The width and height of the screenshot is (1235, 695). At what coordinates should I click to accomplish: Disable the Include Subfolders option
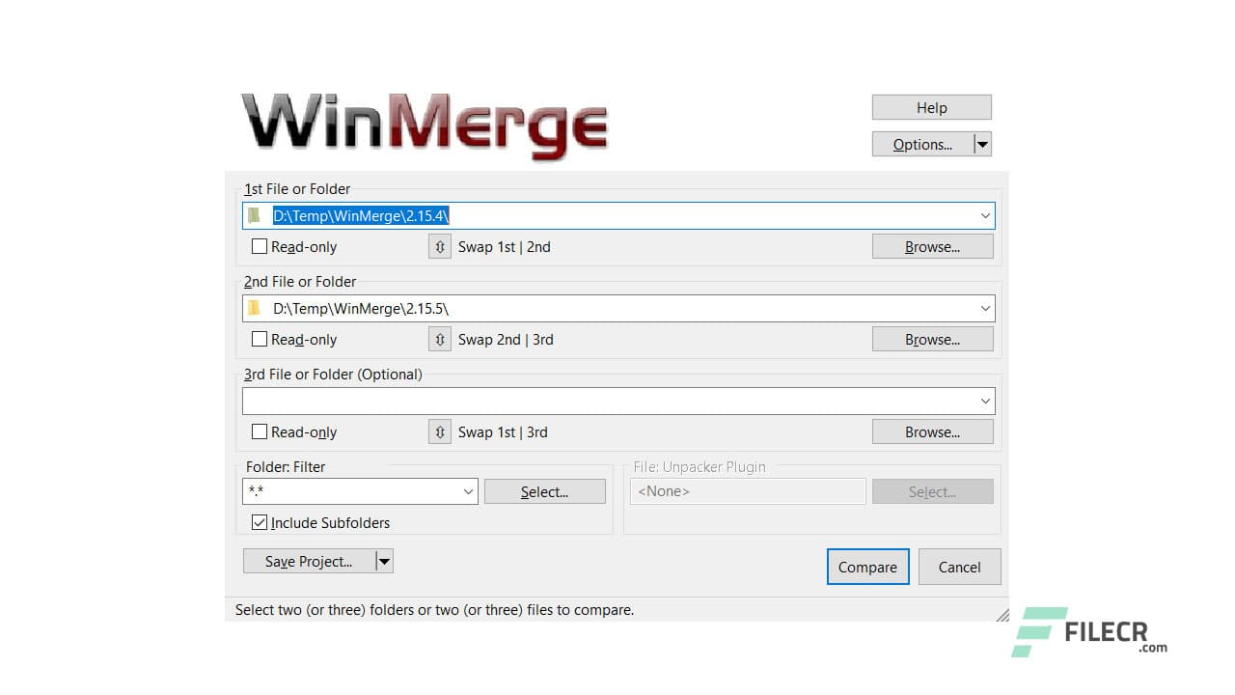click(259, 522)
